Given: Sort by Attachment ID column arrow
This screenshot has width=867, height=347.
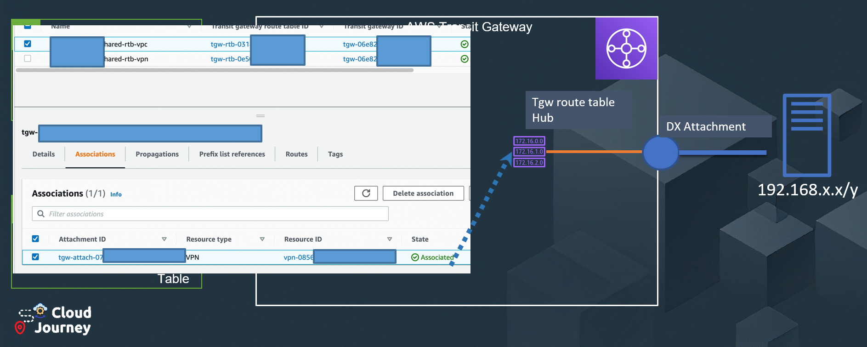Looking at the screenshot, I should 164,239.
